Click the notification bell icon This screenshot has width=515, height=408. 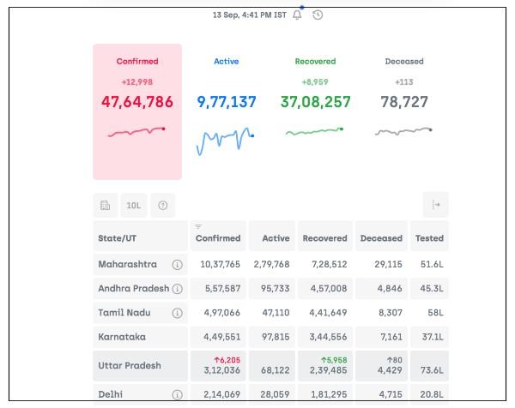click(297, 15)
